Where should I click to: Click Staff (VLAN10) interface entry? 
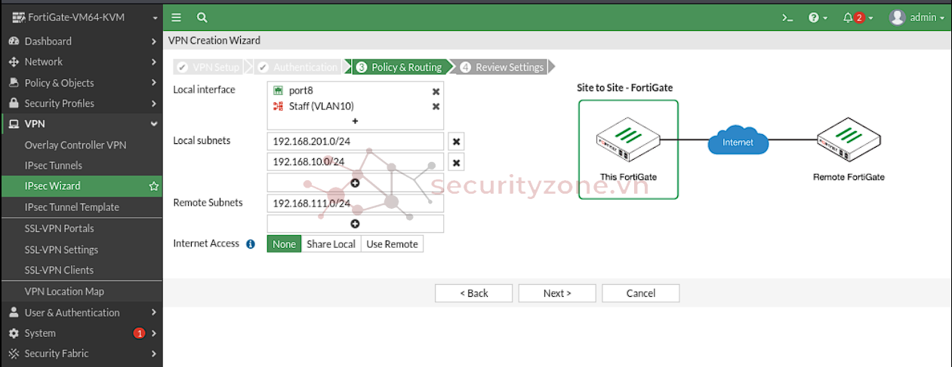313,106
